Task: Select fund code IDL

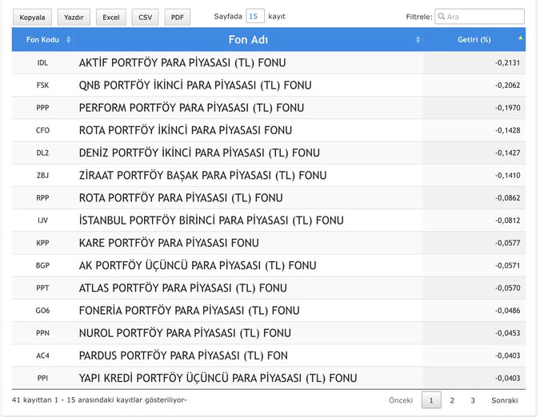Action: click(x=42, y=62)
